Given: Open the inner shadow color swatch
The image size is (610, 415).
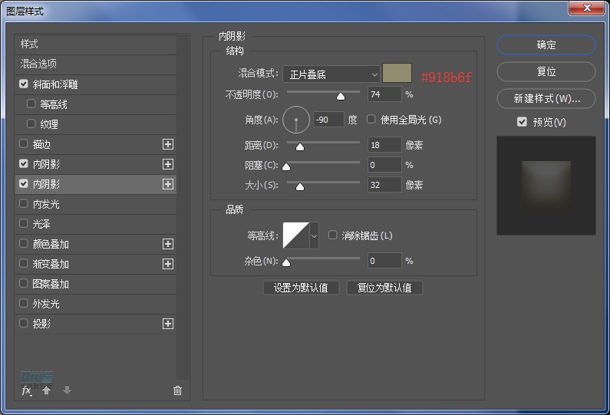Looking at the screenshot, I should tap(397, 73).
